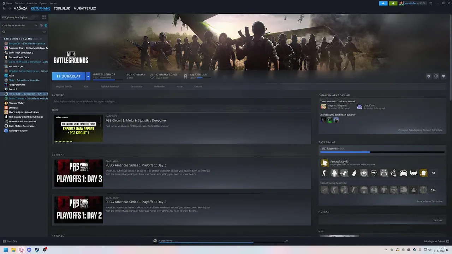
Task: Go to TOPLULUK tab
Action: pyautogui.click(x=62, y=8)
